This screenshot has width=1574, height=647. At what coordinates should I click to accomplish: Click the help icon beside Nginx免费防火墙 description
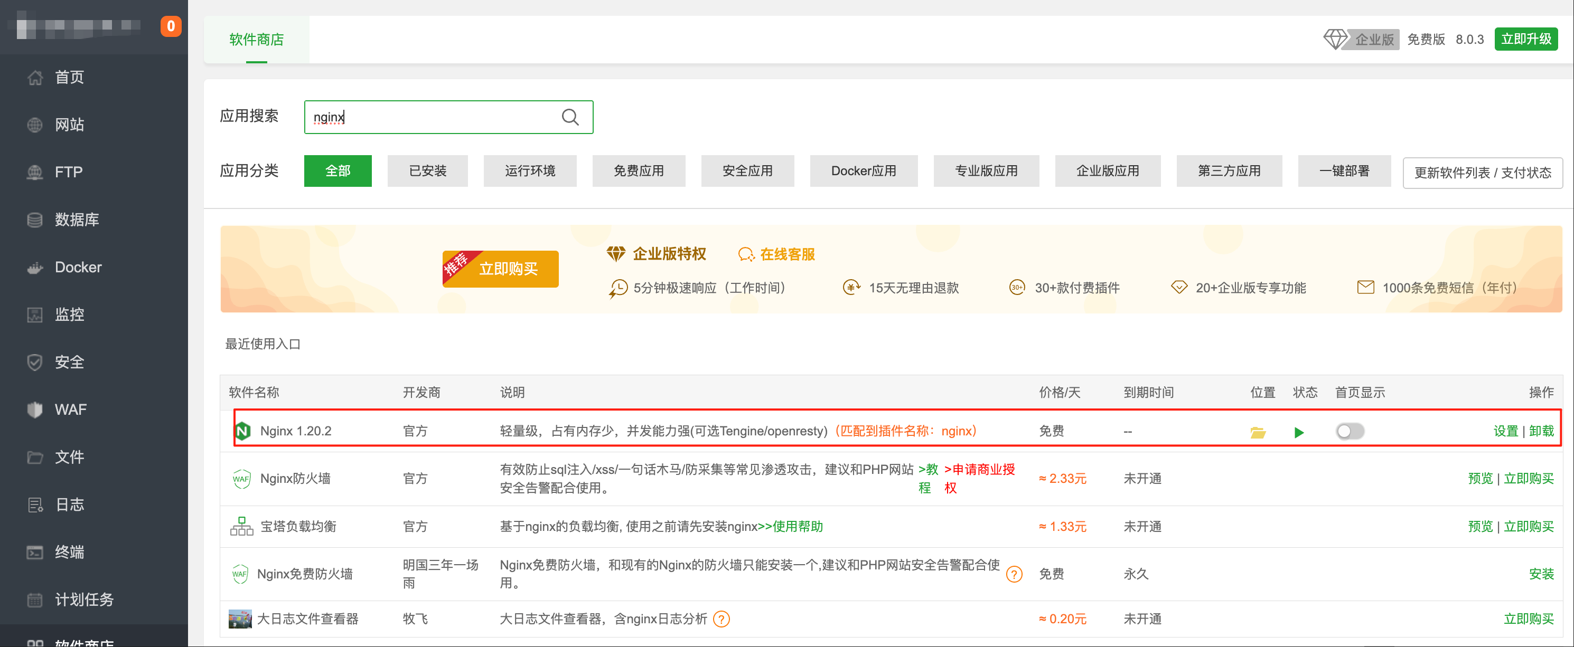tap(1014, 574)
